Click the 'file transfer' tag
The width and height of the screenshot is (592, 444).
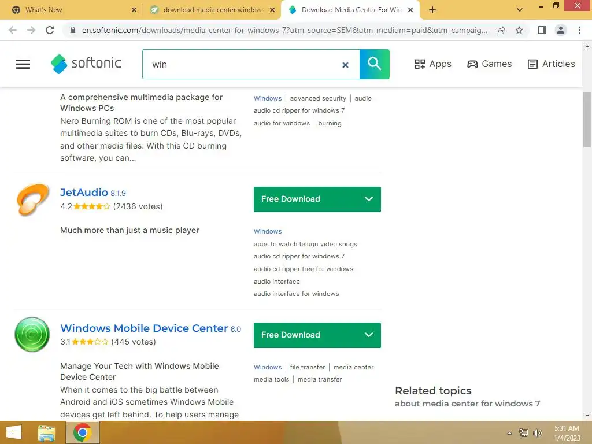click(308, 367)
